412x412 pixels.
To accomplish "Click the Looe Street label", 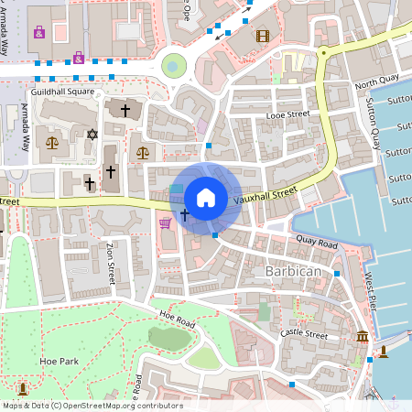I will point(288,115).
